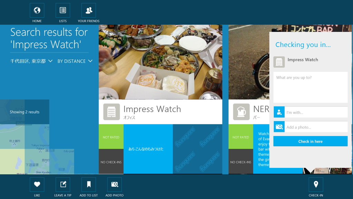
Task: Click the Add a photo field
Action: click(x=316, y=127)
